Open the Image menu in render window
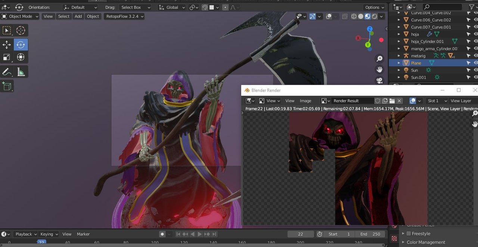 [305, 101]
